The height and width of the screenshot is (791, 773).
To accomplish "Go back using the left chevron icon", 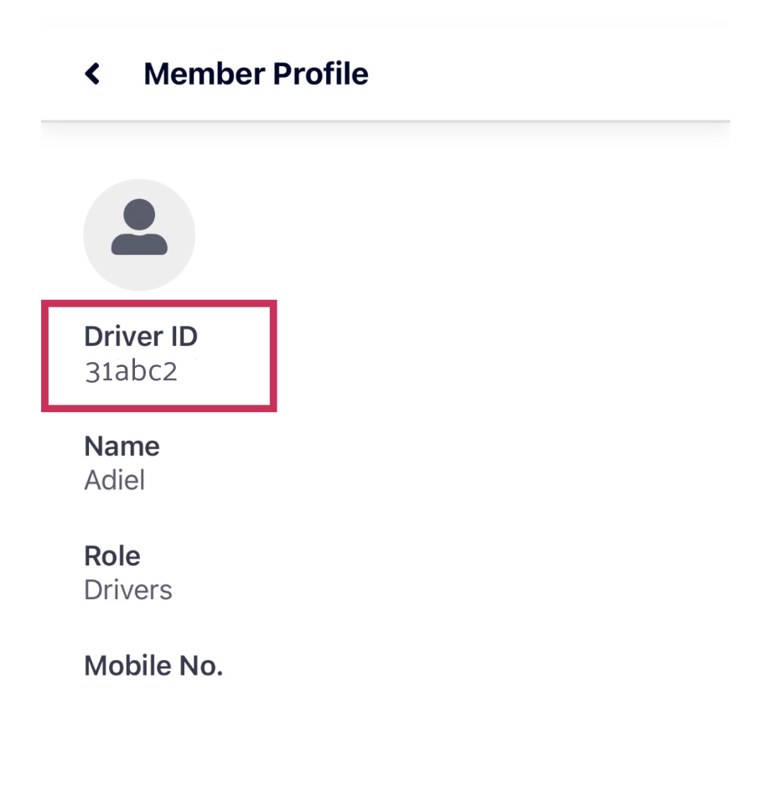I will (92, 74).
